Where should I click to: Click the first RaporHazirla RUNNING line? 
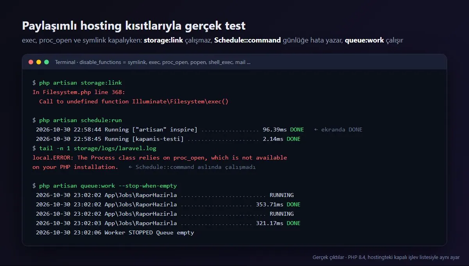tap(165, 195)
